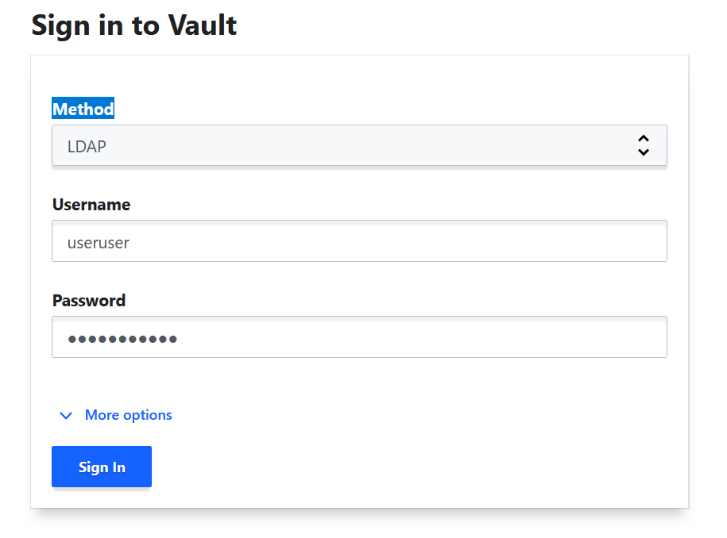Click blank card area right of Sign In
727x538 pixels.
coord(397,467)
